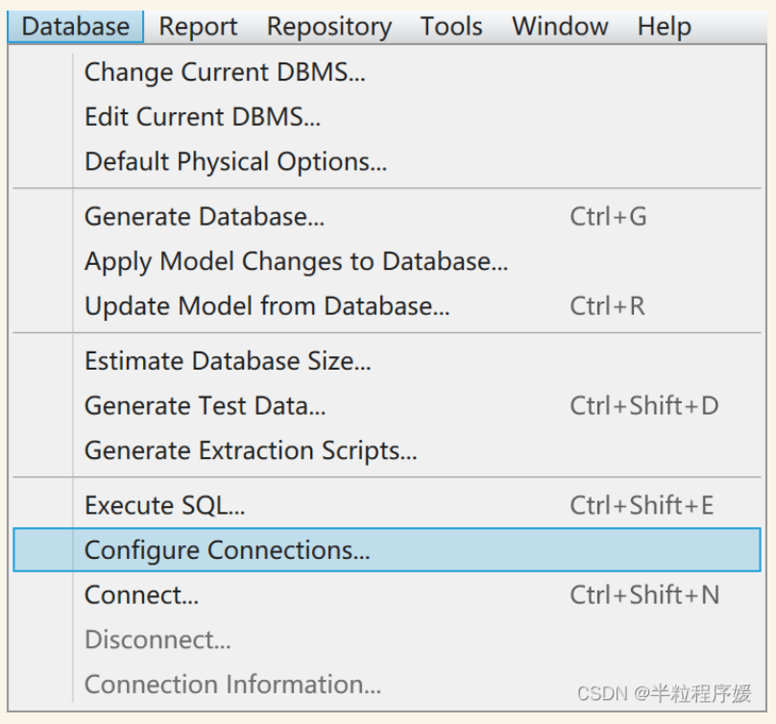The image size is (776, 724).
Task: Open Configure Connections dialog
Action: [x=228, y=550]
